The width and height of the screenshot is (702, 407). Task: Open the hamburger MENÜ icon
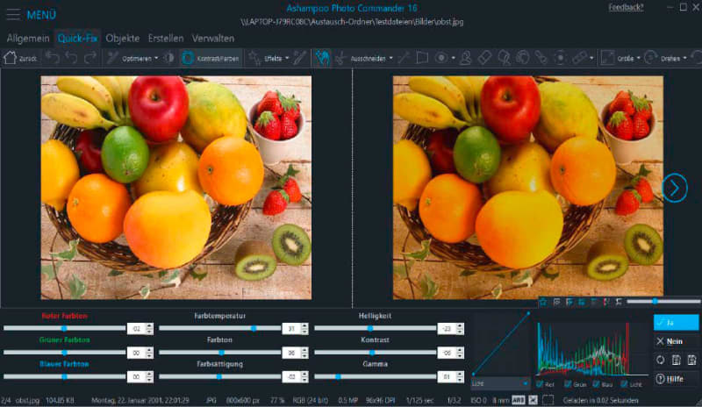pos(13,15)
